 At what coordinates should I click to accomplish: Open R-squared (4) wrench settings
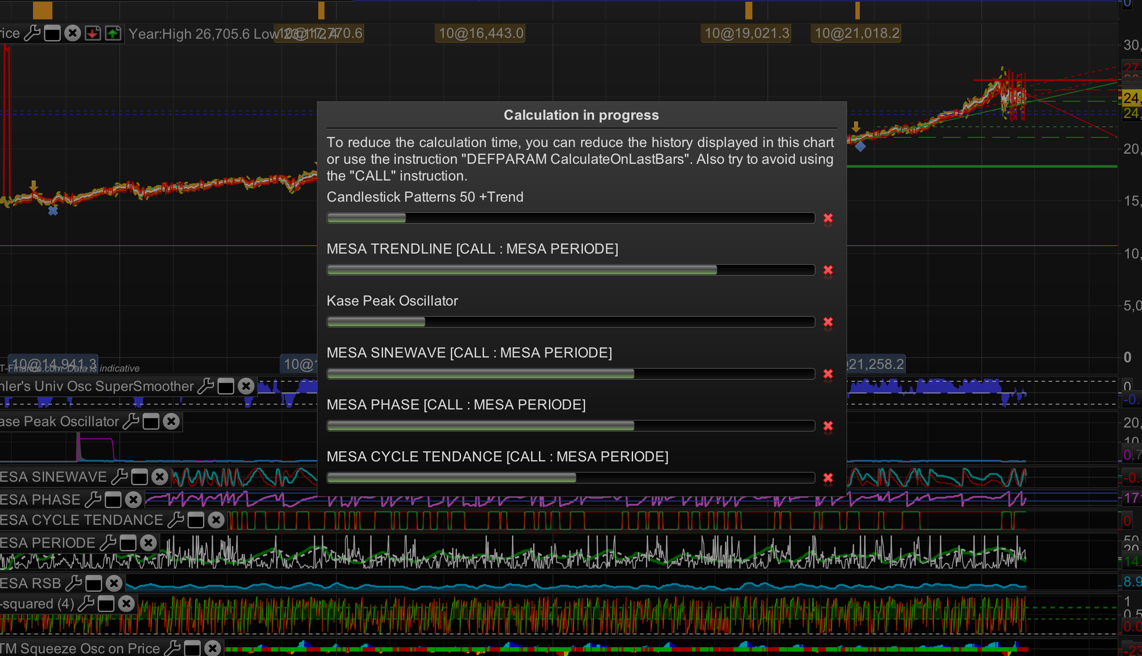click(86, 604)
